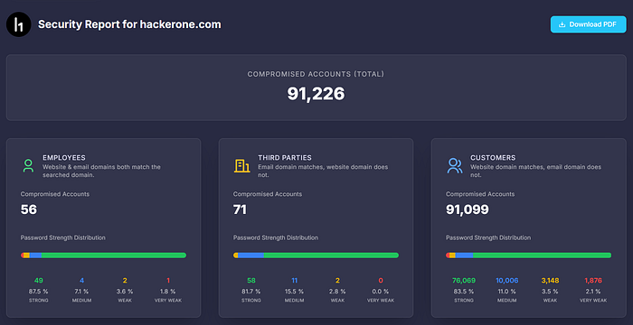Image resolution: width=633 pixels, height=325 pixels.
Task: Click the Third Parties password strength bar
Action: pos(316,255)
